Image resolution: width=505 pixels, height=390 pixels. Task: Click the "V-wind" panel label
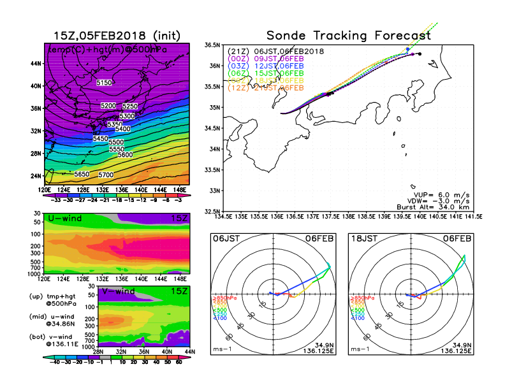119,291
